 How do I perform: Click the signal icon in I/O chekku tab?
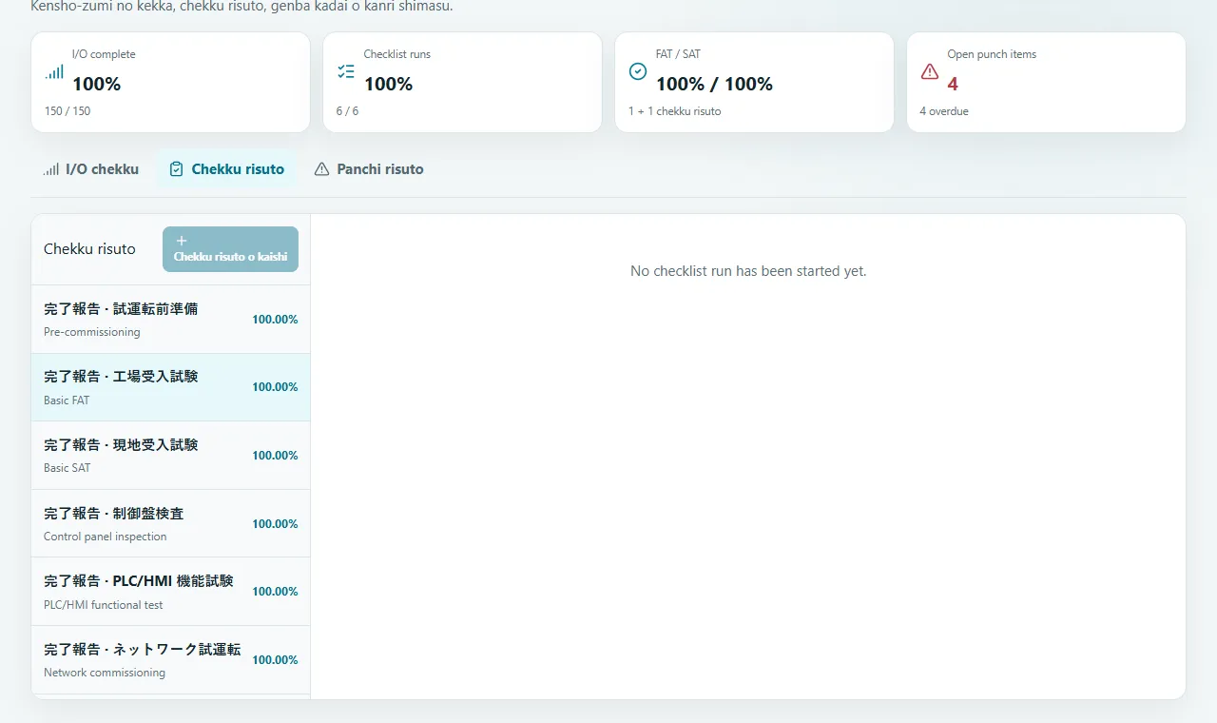[x=50, y=169]
